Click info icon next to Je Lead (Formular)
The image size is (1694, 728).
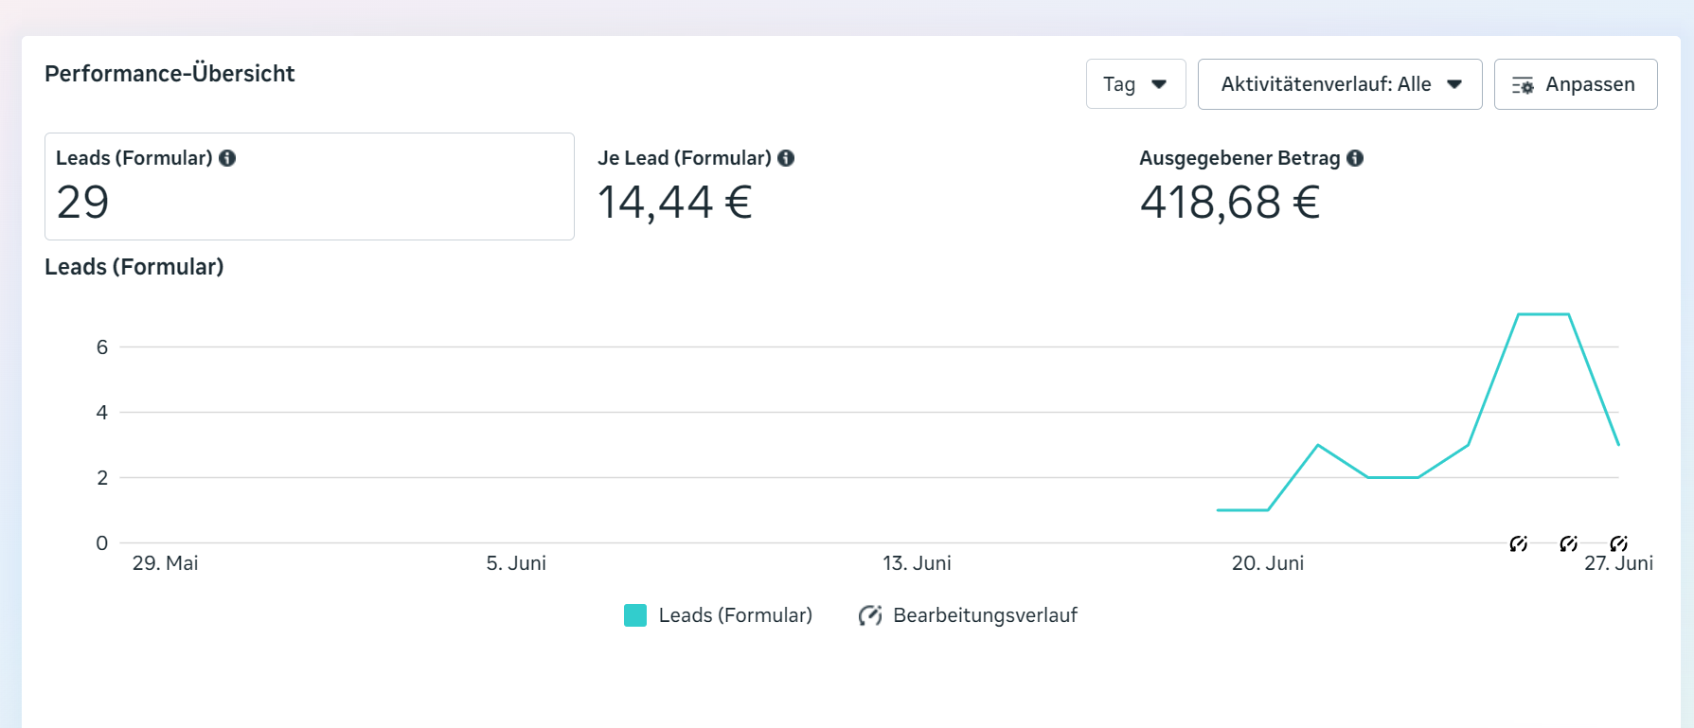tap(786, 158)
